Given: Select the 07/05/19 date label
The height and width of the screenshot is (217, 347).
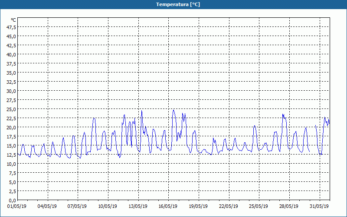Looking at the screenshot, I should pyautogui.click(x=77, y=207).
